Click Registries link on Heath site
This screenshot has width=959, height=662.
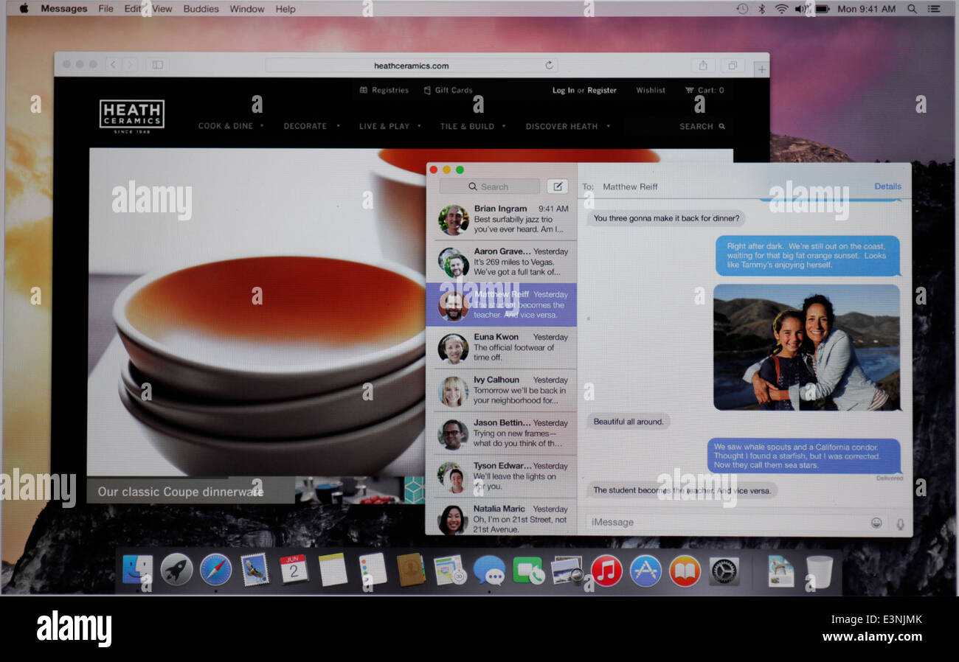384,90
